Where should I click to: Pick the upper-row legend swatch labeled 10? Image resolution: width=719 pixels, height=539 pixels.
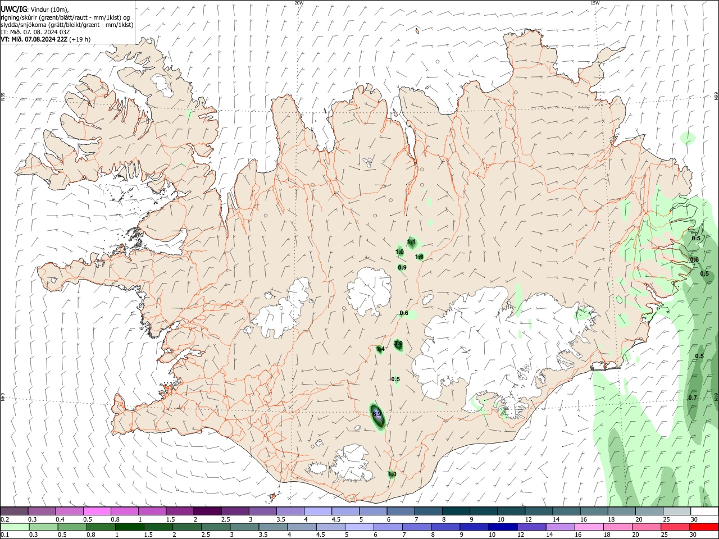pos(511,511)
